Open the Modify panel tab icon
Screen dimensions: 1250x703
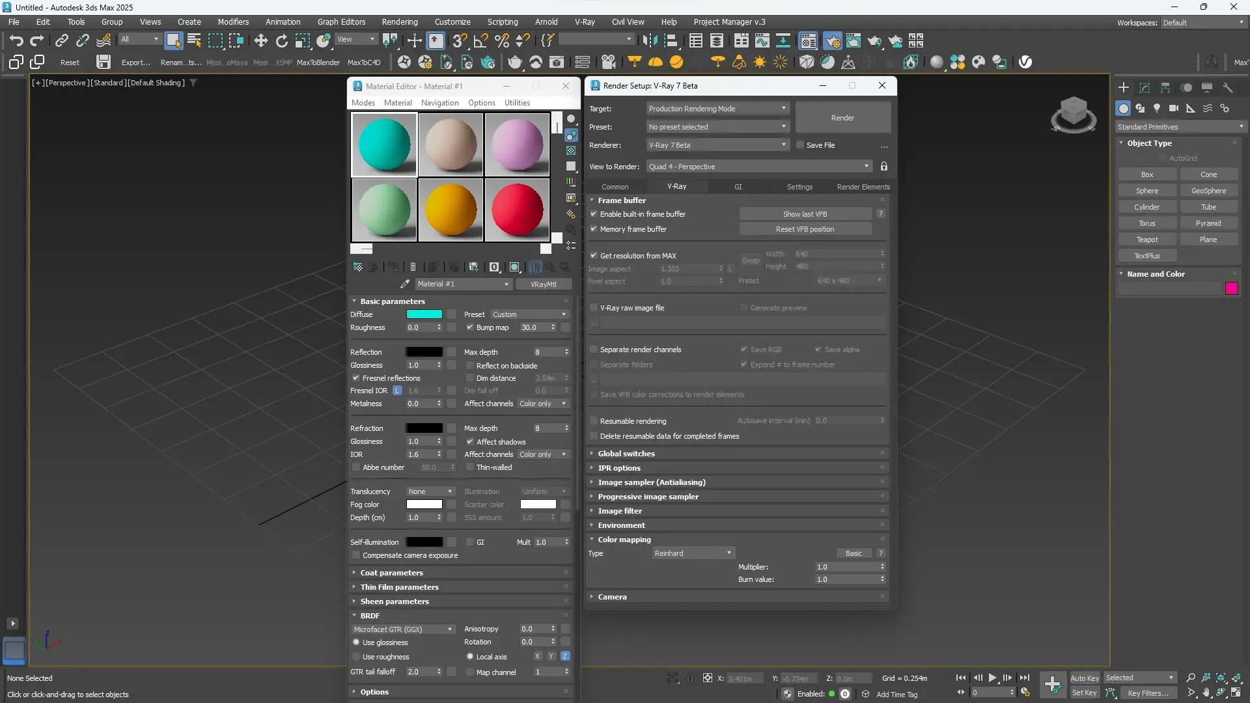1145,88
